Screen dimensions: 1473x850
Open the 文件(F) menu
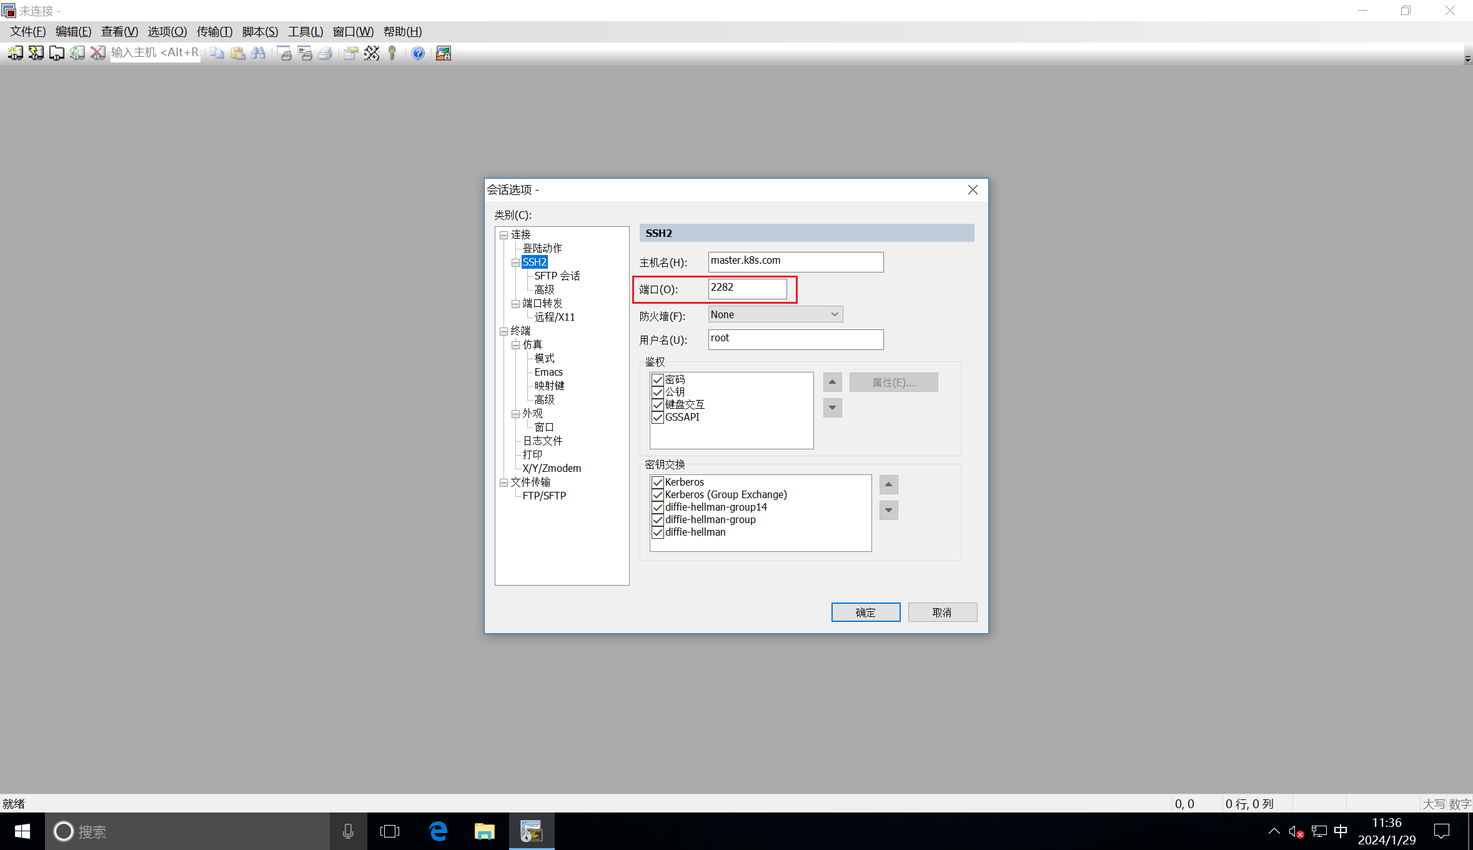27,31
